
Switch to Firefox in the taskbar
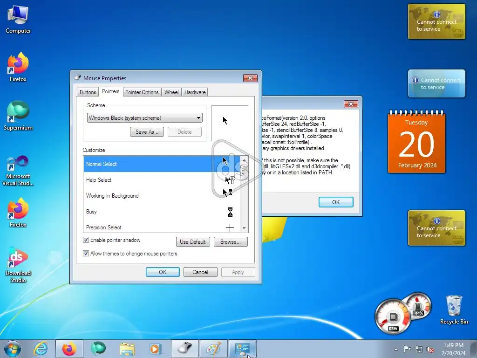click(69, 349)
